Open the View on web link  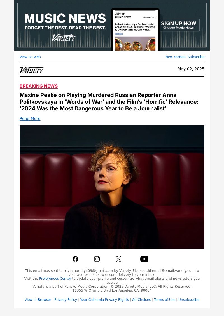30,57
